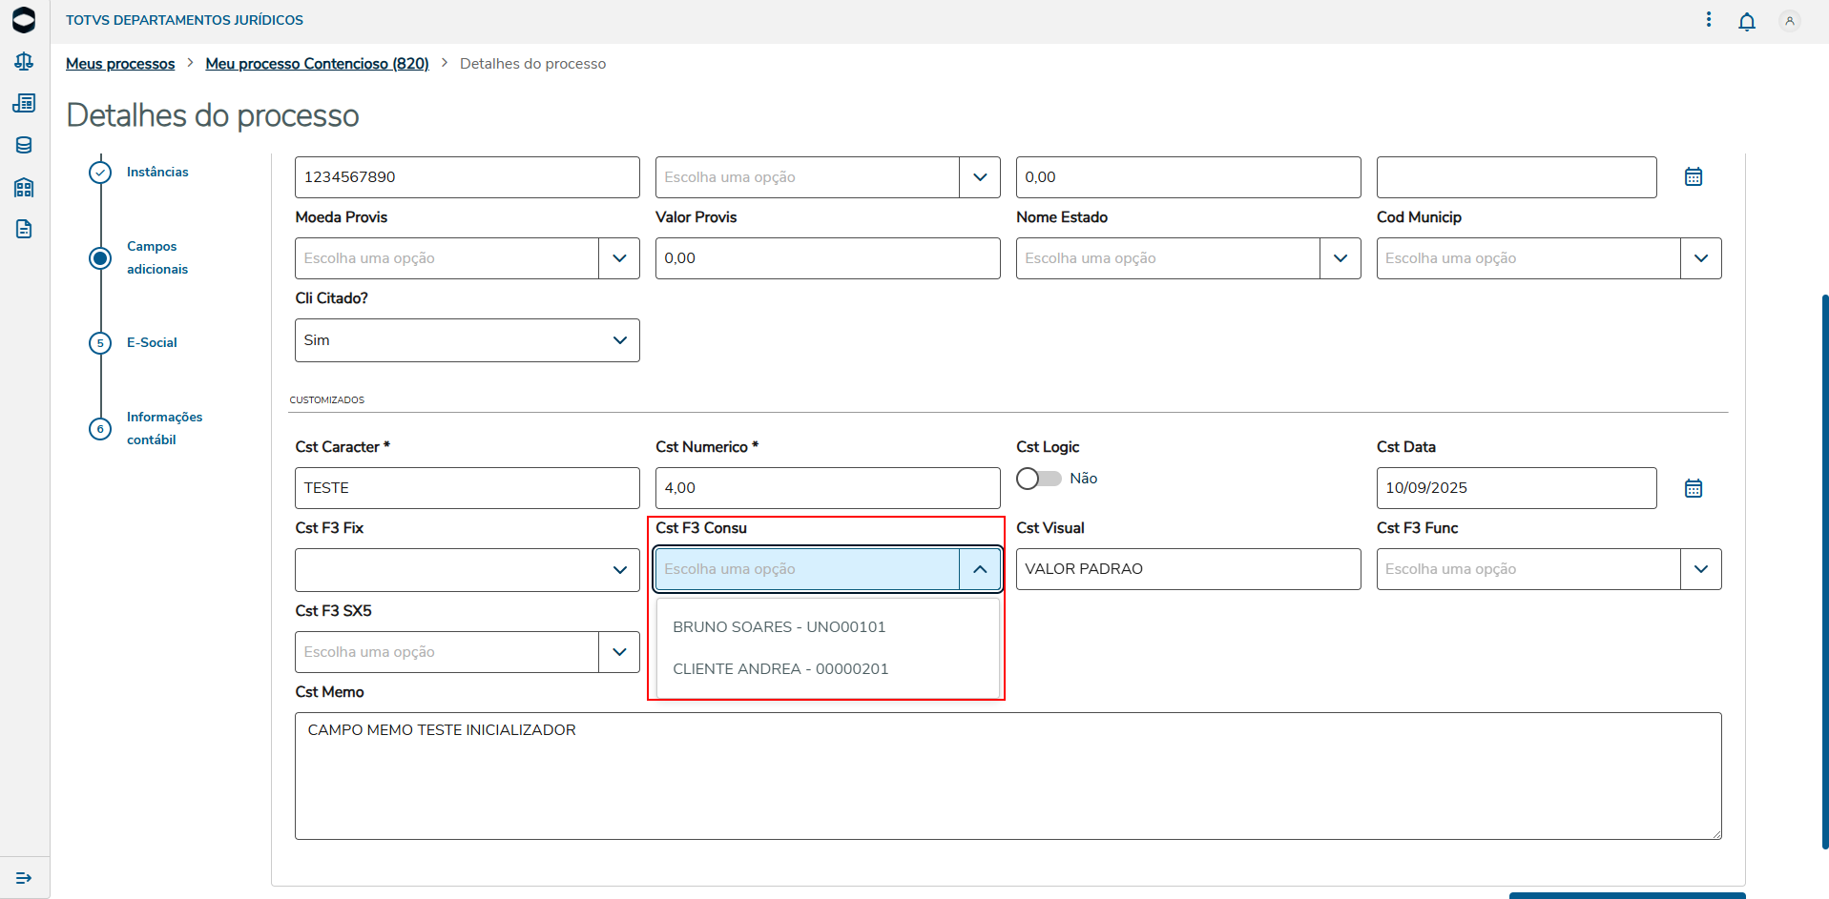Click the notifications bell icon
1829x899 pixels.
coord(1747,21)
